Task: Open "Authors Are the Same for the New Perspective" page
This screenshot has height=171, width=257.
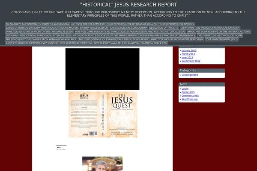Action: pos(132,24)
